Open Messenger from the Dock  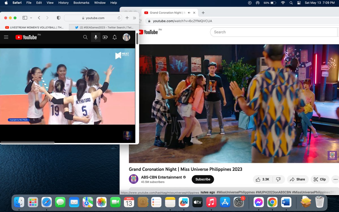click(258, 202)
